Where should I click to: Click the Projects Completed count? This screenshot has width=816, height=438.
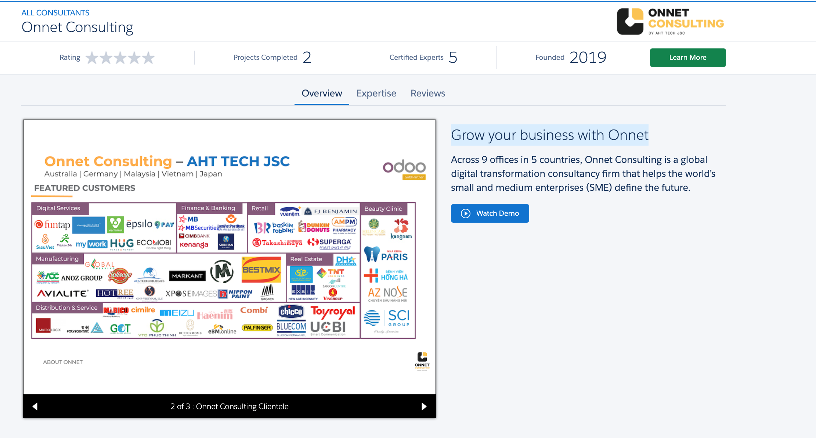(x=307, y=57)
